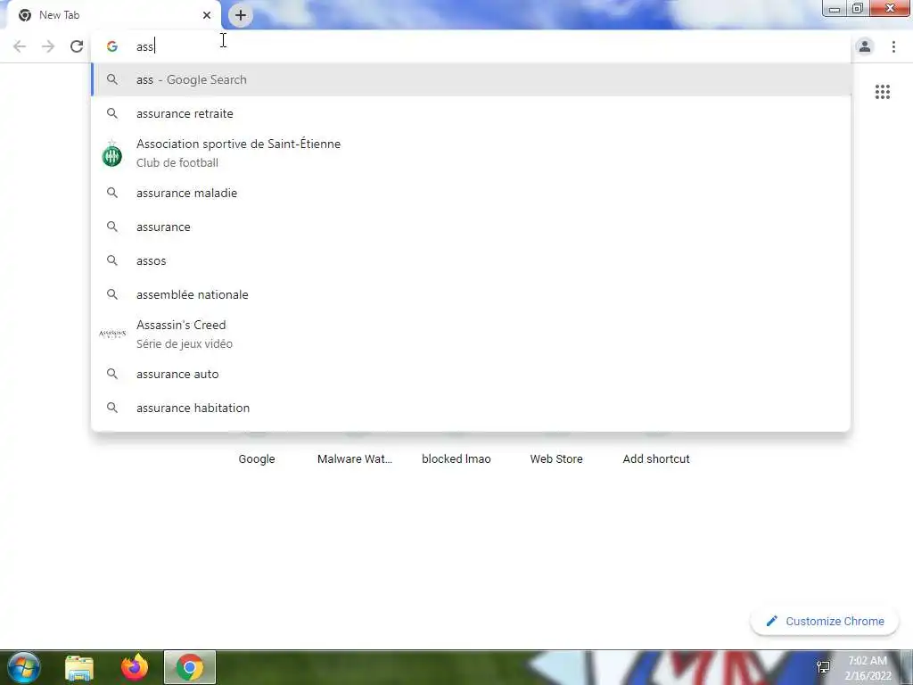The width and height of the screenshot is (913, 685).
Task: Click the Customize Chrome button
Action: pos(825,621)
